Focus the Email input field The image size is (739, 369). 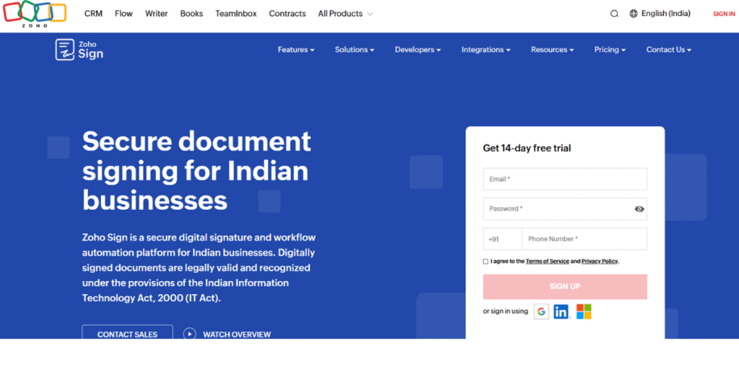click(x=565, y=179)
